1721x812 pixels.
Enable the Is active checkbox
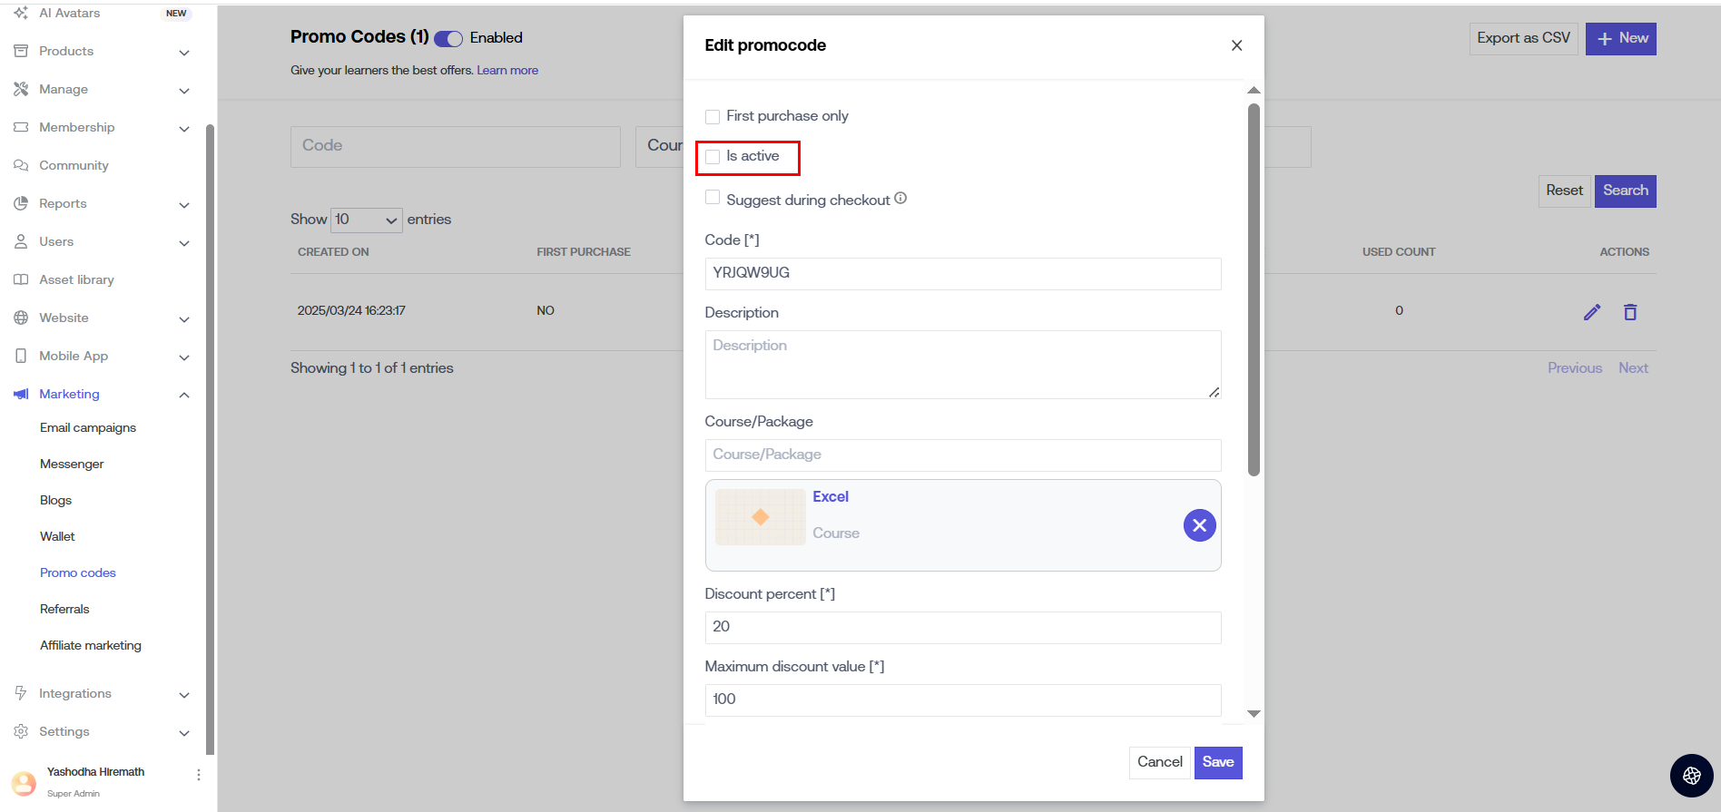(x=713, y=157)
